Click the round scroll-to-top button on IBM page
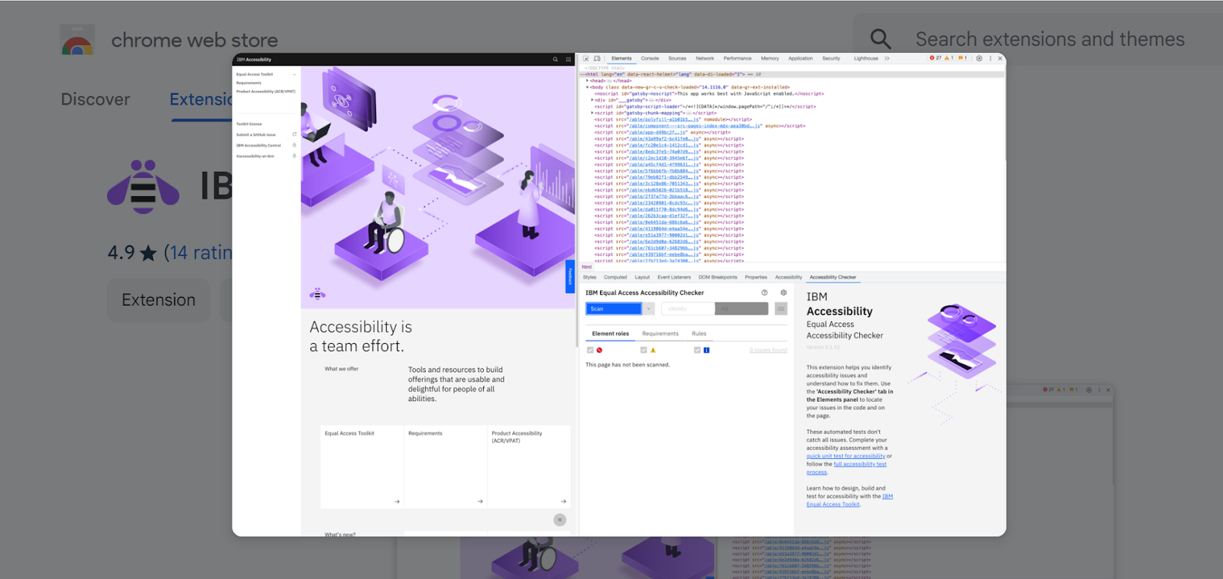 [x=560, y=519]
